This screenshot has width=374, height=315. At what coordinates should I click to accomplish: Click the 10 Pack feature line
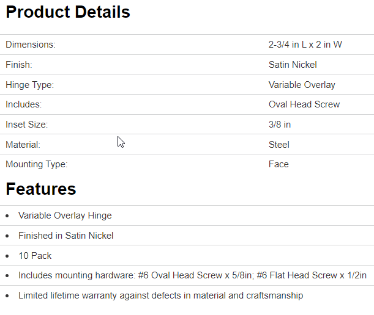pyautogui.click(x=35, y=256)
